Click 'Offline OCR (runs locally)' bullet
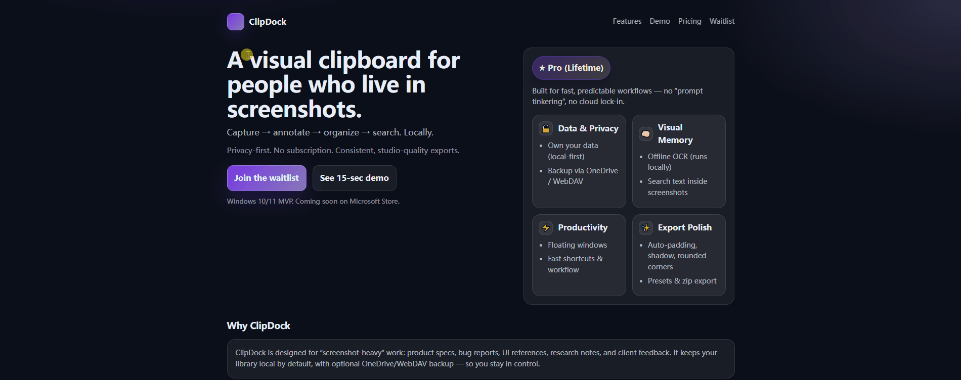961x380 pixels. pos(677,162)
